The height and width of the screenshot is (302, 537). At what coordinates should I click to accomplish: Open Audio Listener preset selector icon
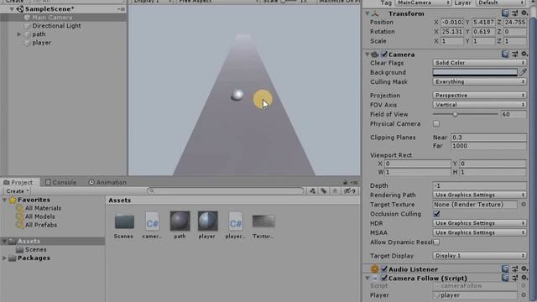point(514,269)
